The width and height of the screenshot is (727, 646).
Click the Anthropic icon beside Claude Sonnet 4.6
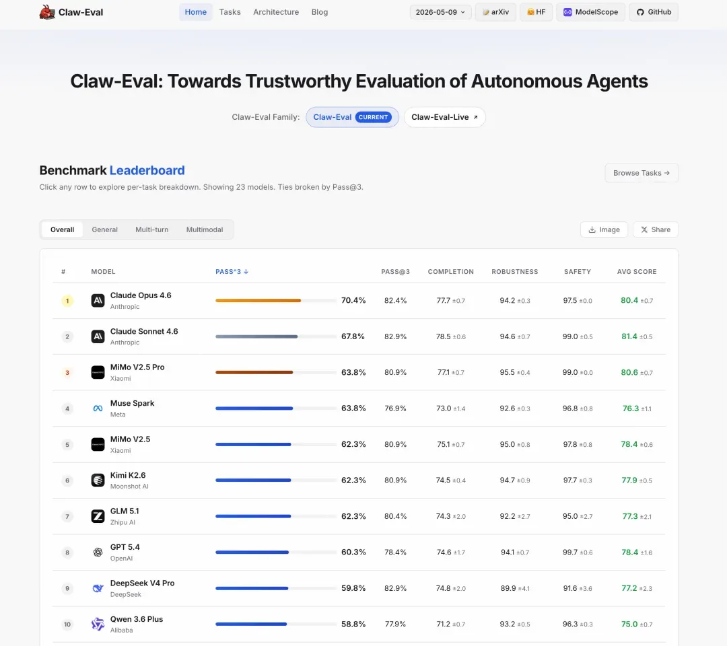pos(98,336)
